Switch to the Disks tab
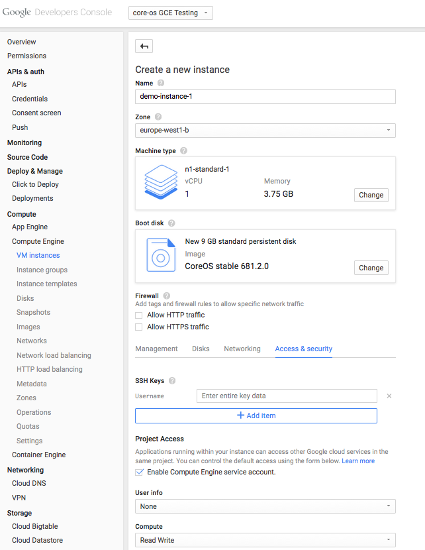Screen dimensions: 425x550 tap(201, 349)
